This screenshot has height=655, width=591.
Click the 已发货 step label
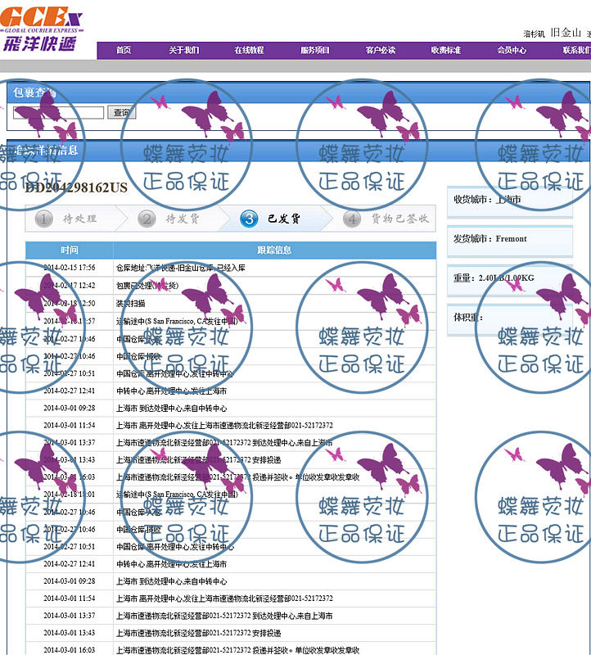click(x=284, y=219)
